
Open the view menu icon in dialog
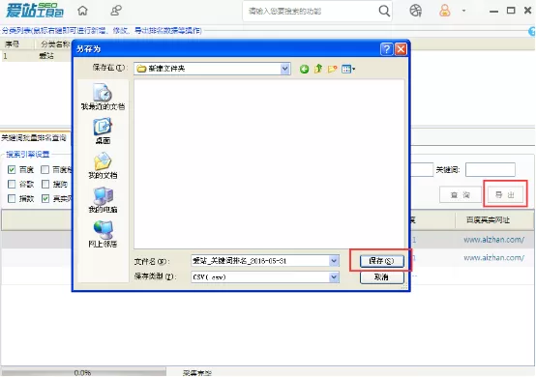348,69
